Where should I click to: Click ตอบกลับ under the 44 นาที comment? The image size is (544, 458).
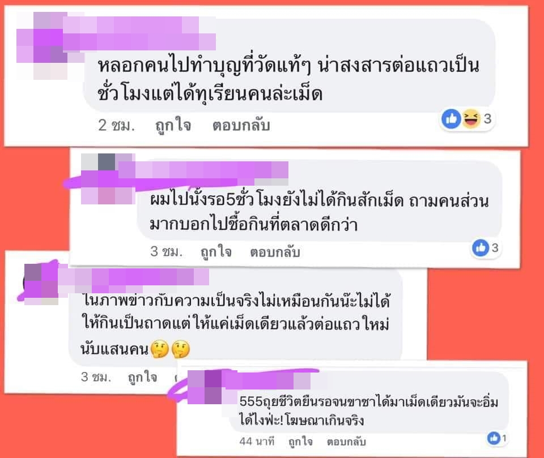click(346, 442)
